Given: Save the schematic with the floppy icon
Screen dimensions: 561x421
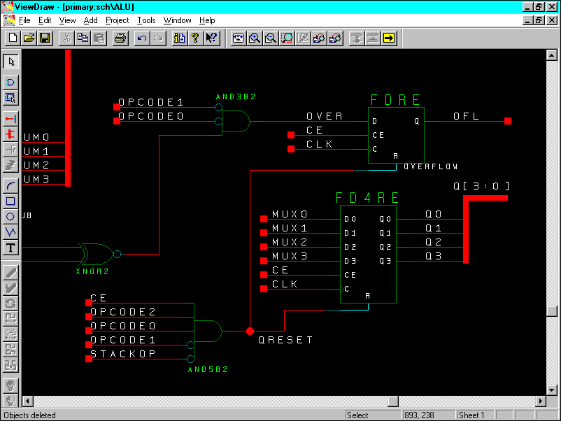Looking at the screenshot, I should (45, 38).
